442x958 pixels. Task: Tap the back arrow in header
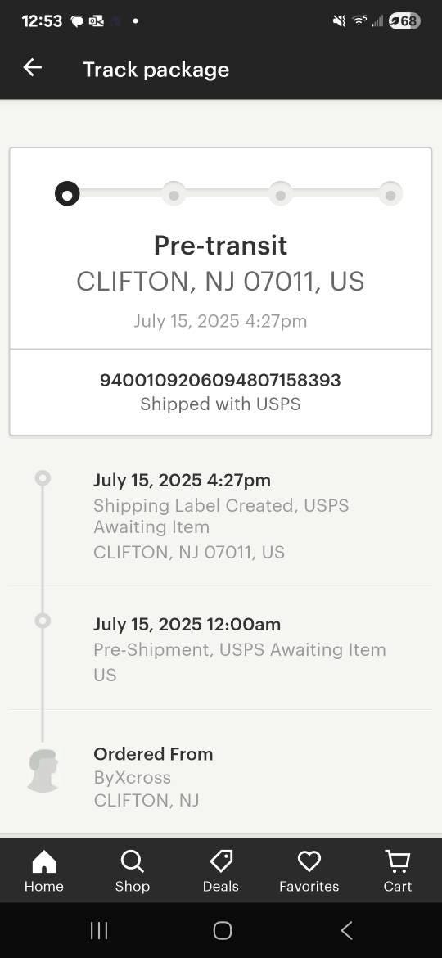[33, 68]
